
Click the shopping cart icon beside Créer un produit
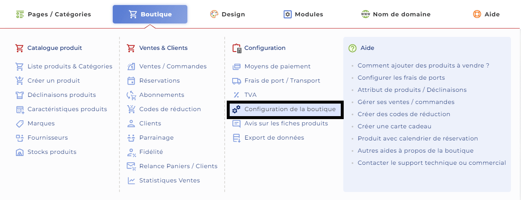19,81
